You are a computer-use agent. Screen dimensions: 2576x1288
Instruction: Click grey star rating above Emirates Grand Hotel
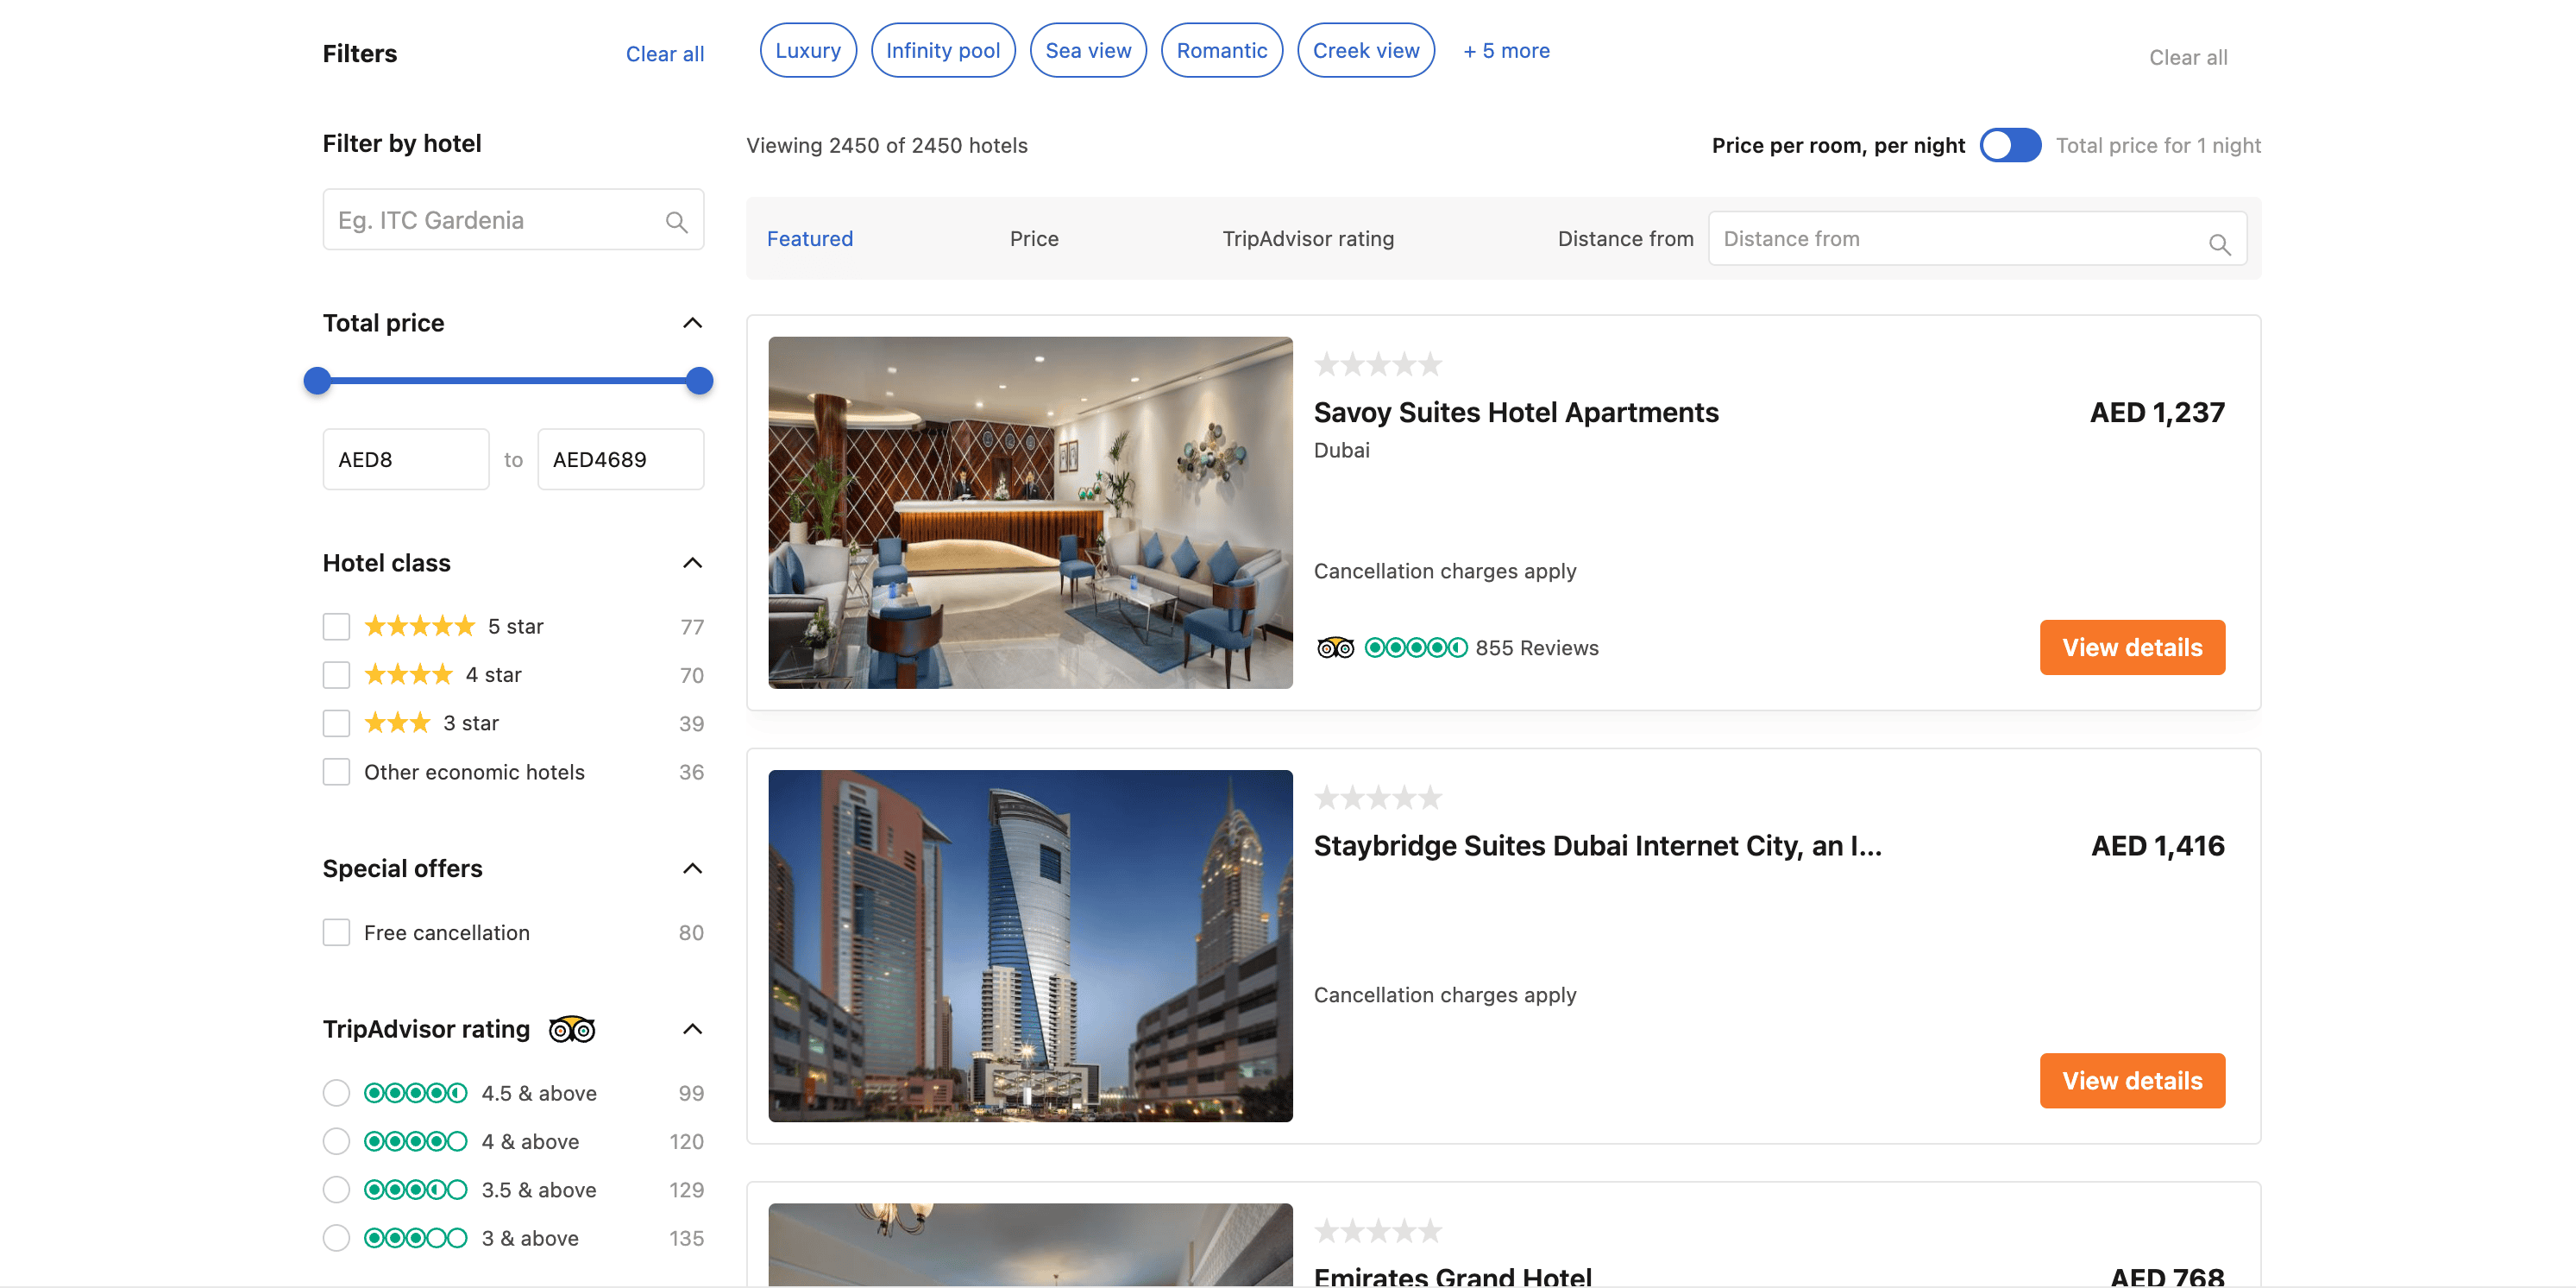click(x=1378, y=1231)
